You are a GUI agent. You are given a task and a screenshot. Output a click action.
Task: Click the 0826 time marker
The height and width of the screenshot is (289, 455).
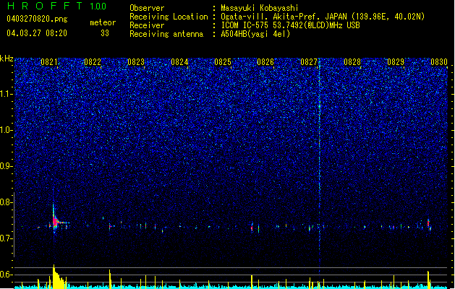click(265, 61)
